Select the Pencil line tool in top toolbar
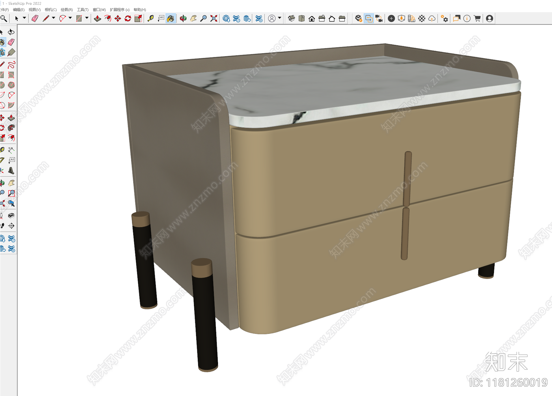The image size is (552, 396). coord(46,19)
